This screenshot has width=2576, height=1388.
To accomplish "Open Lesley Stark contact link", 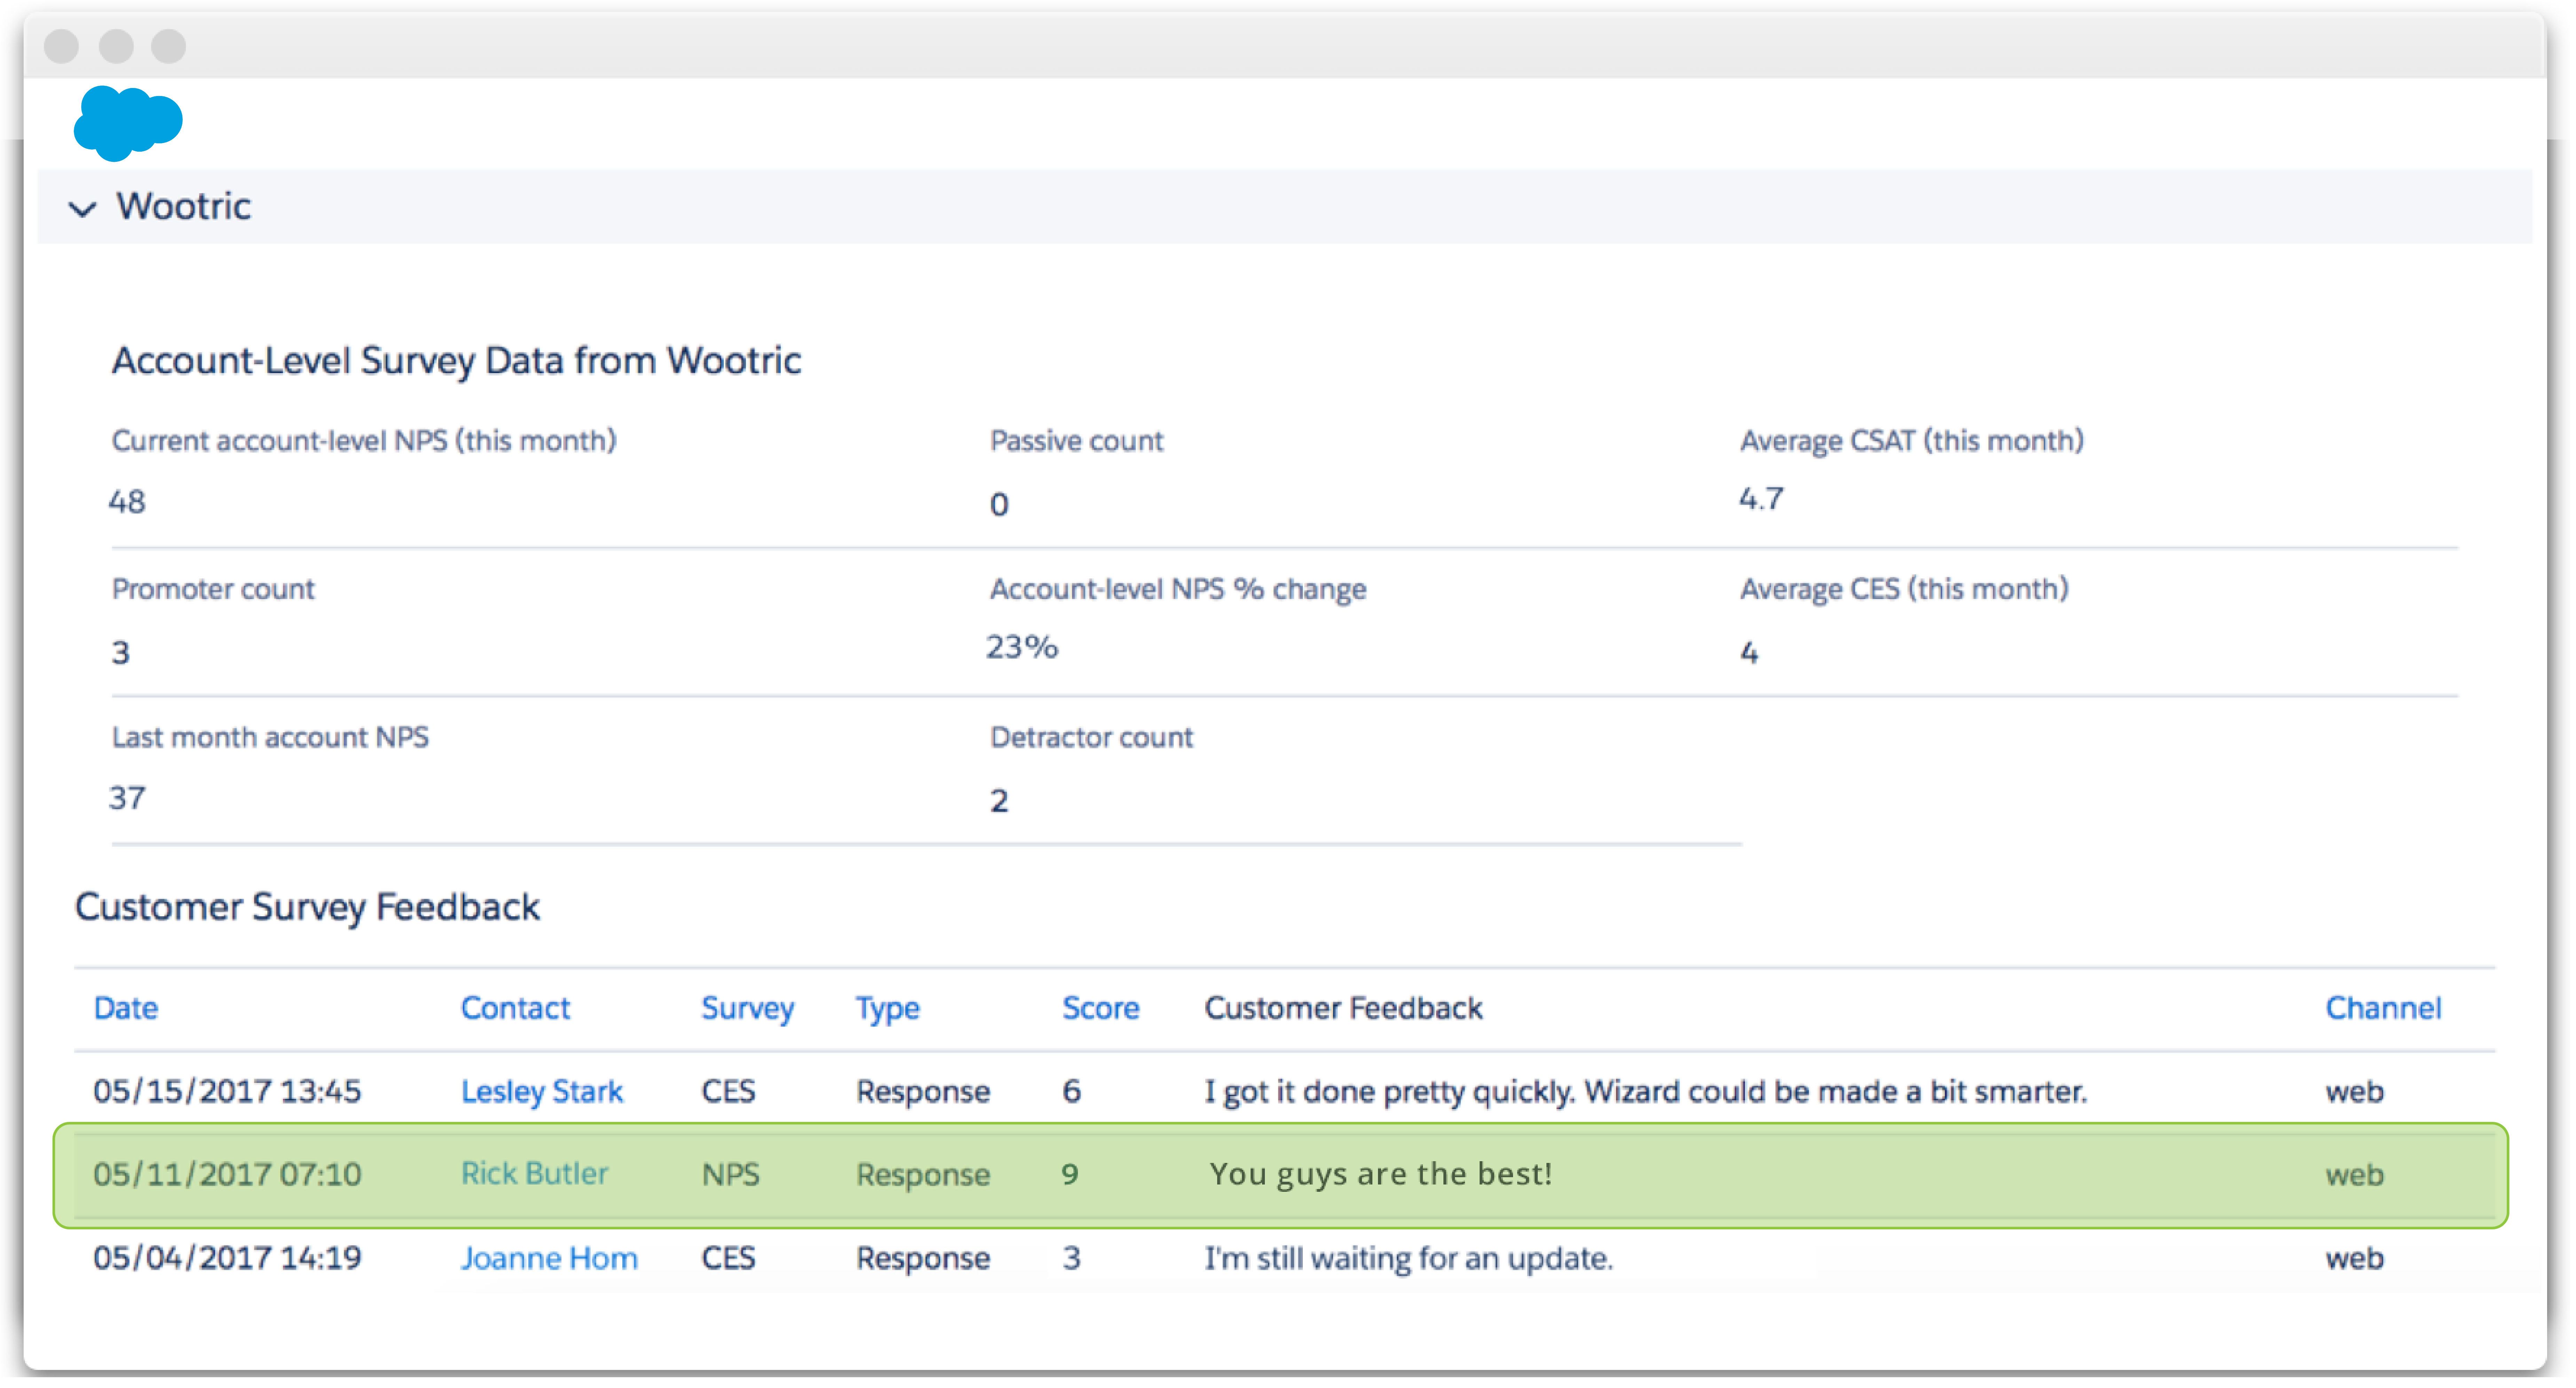I will [541, 1091].
